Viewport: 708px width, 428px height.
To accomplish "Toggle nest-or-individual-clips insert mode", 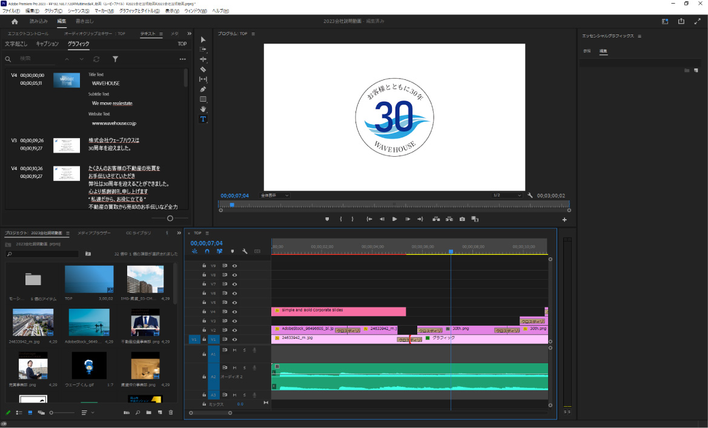I will (x=194, y=251).
